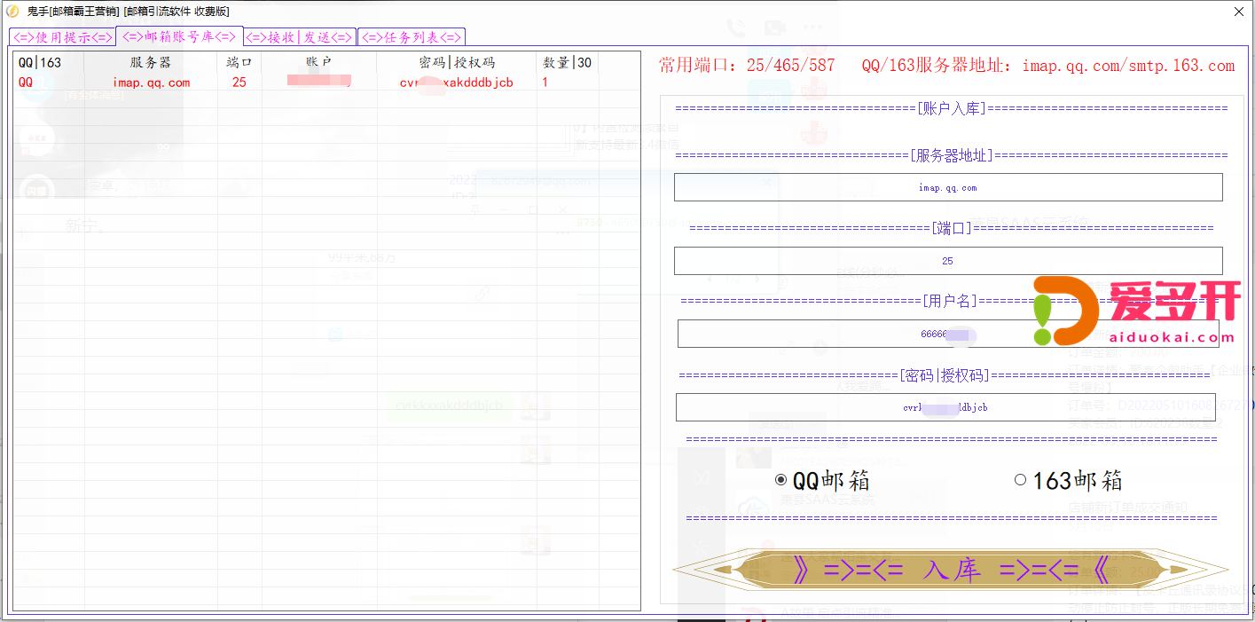Select the 密码|授权码 input field
The width and height of the screenshot is (1255, 622).
(945, 407)
